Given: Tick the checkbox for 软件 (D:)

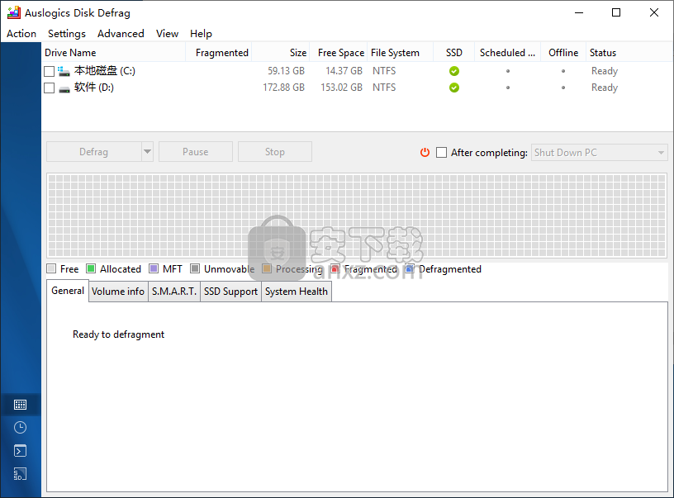Looking at the screenshot, I should [49, 88].
